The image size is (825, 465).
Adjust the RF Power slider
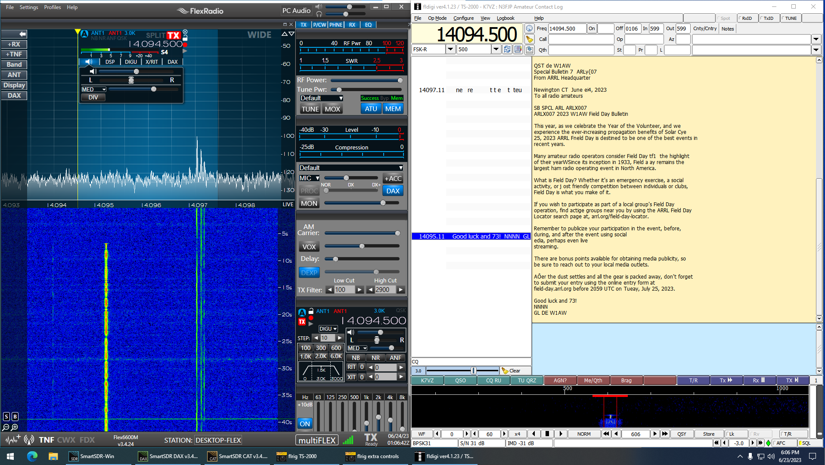(366, 80)
